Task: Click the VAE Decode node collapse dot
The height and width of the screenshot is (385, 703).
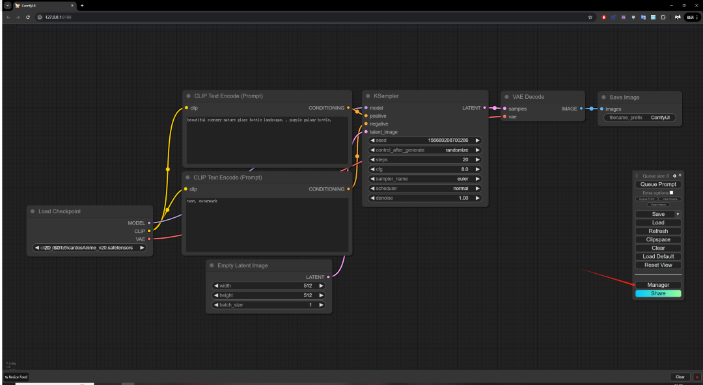Action: pos(506,97)
